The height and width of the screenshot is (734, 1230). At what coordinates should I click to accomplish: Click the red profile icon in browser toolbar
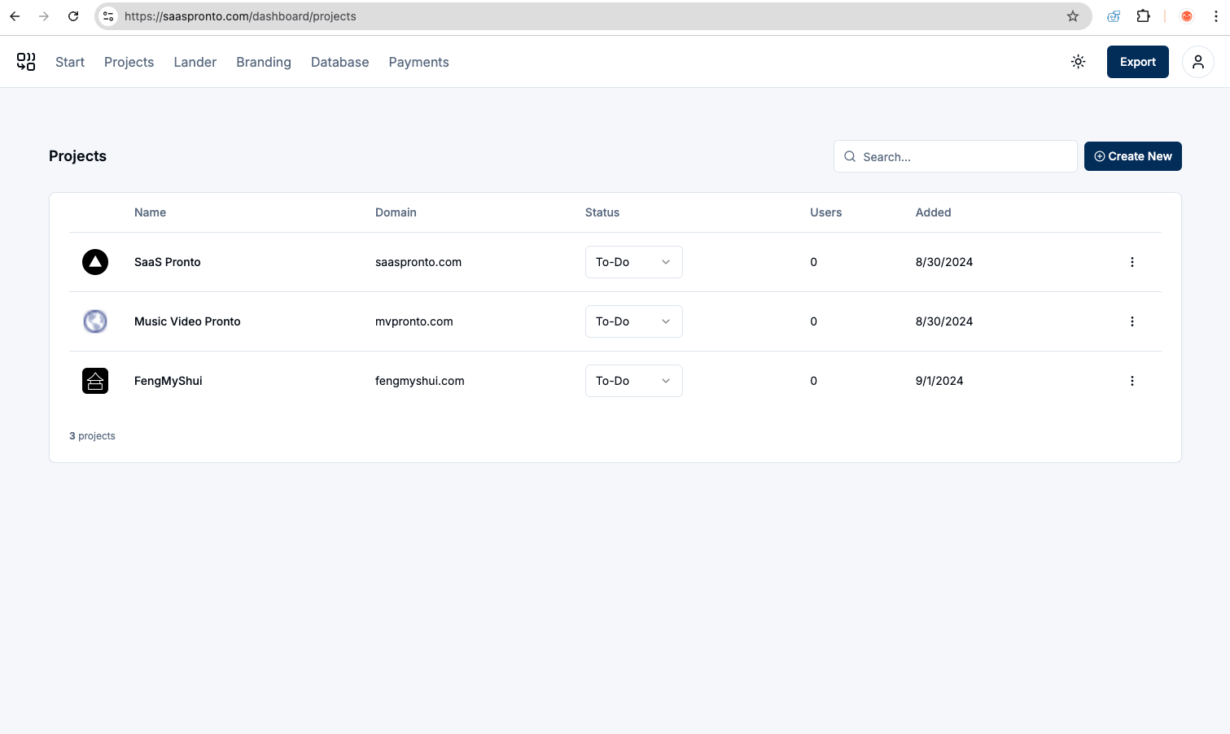click(1187, 16)
